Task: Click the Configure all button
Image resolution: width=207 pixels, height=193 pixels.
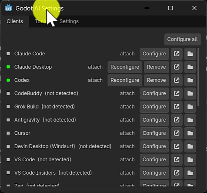Action: (x=182, y=39)
